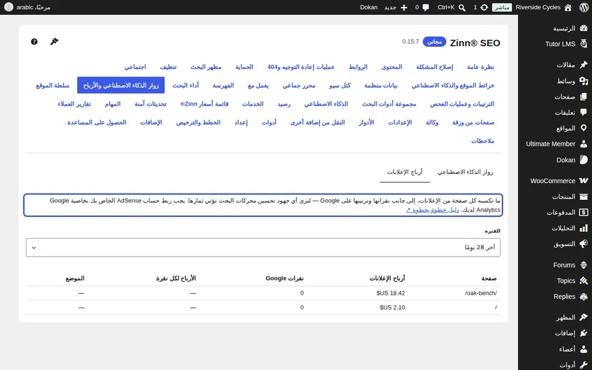Click the bar chart icon for التحليلات

click(x=583, y=228)
